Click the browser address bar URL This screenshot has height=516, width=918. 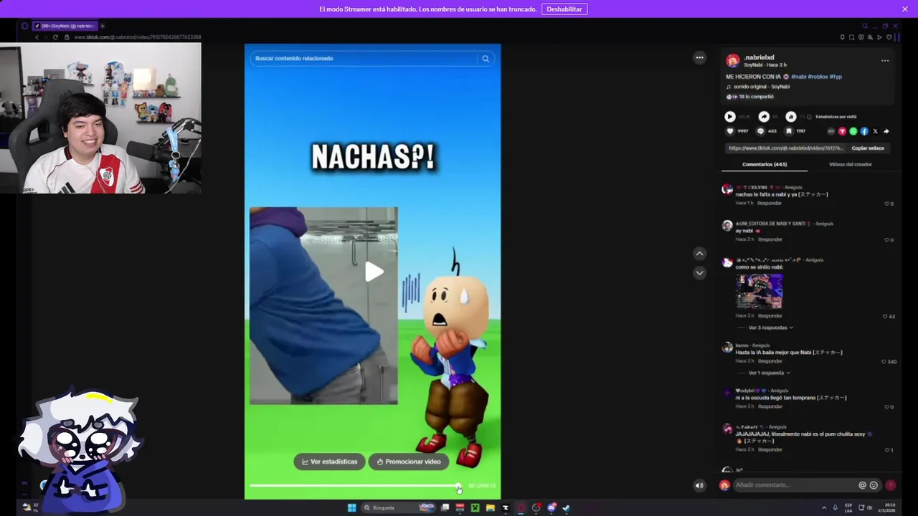(x=137, y=37)
